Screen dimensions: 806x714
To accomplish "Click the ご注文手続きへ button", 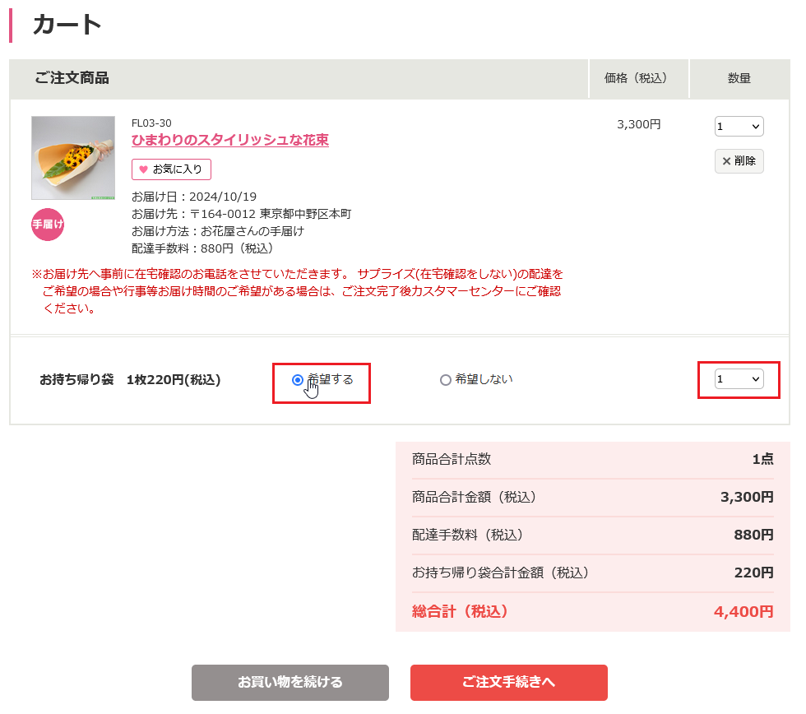I will [508, 682].
